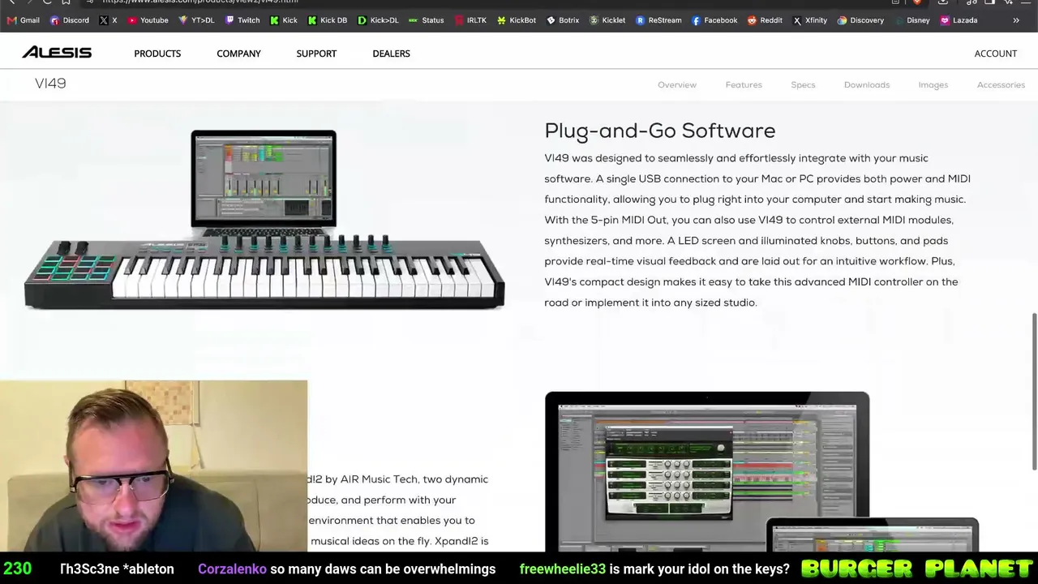Image resolution: width=1038 pixels, height=584 pixels.
Task: Open the KickBot bookmark
Action: click(517, 20)
